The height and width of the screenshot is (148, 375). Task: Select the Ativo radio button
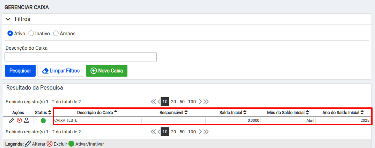tap(10, 34)
